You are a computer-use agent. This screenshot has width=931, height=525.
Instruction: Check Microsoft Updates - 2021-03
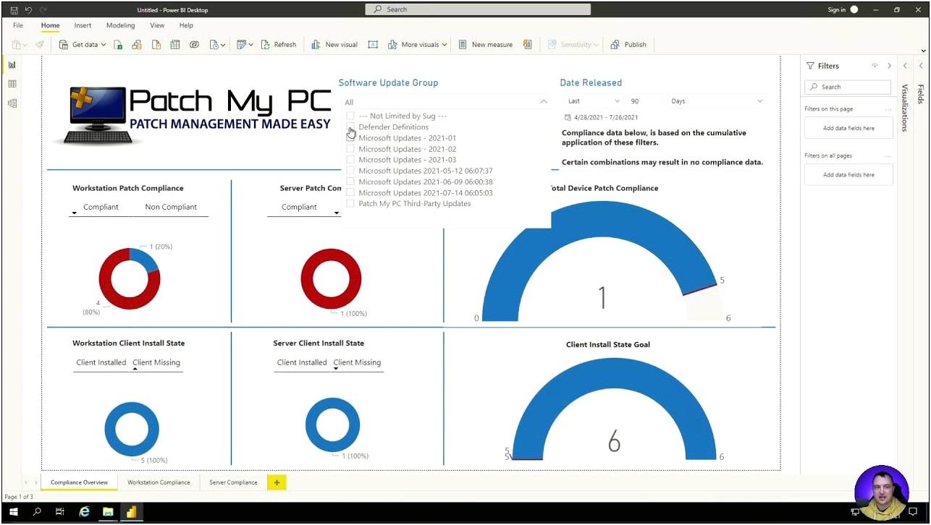[350, 160]
